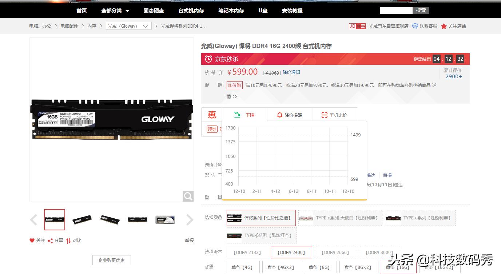Image resolution: width=501 pixels, height=274 pixels.
Task: Select the fifth product thumbnail showing packaging
Action: click(x=165, y=220)
